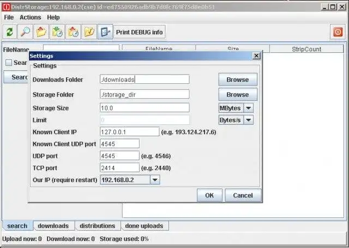Browse for the Downloads Folder

[238, 80]
